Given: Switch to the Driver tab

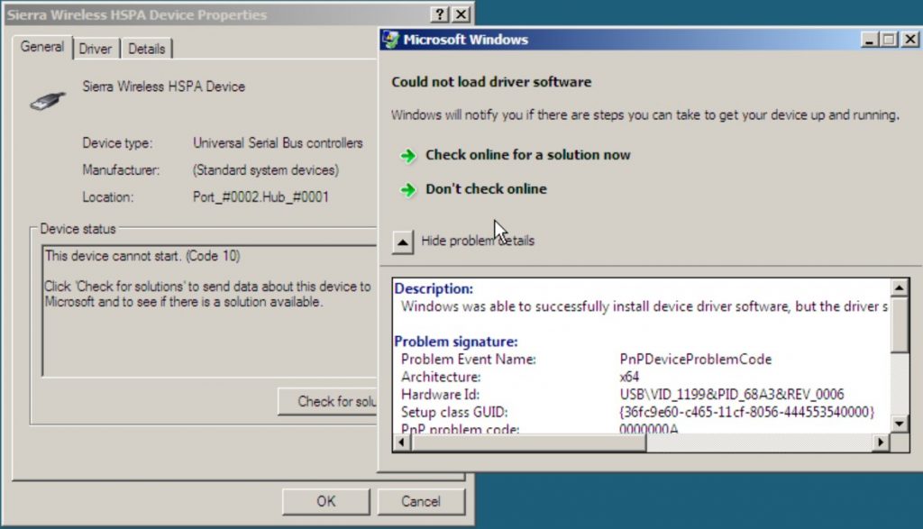Looking at the screenshot, I should (95, 49).
